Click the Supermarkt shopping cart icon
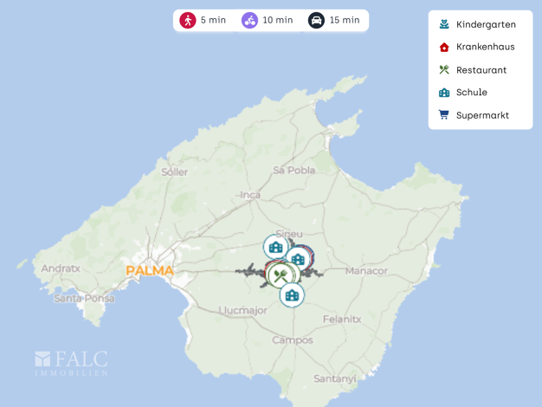542x407 pixels. pos(444,114)
